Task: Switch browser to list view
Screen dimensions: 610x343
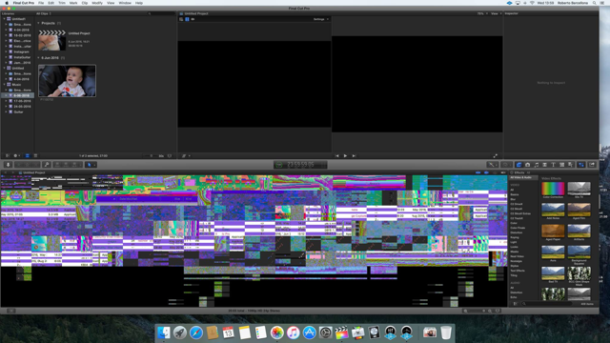Action: pyautogui.click(x=35, y=156)
